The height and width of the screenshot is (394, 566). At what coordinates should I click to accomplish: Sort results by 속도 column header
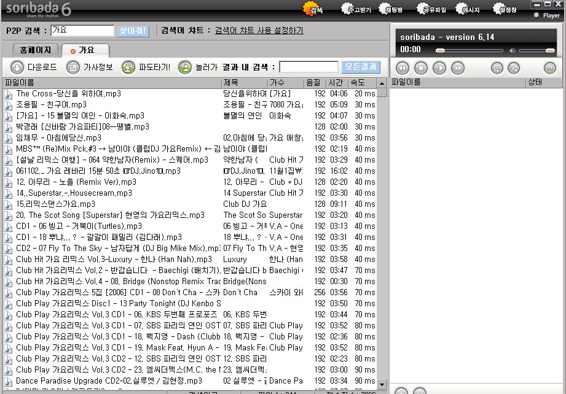[363, 83]
